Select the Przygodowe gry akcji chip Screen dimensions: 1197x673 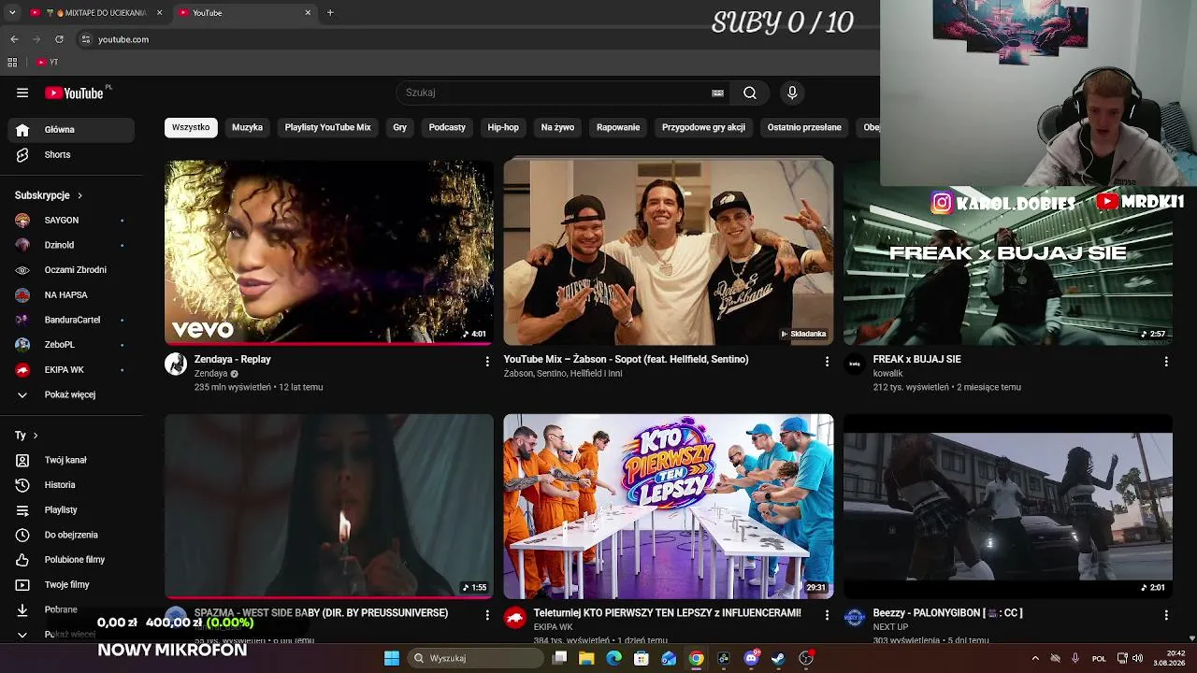pos(704,127)
